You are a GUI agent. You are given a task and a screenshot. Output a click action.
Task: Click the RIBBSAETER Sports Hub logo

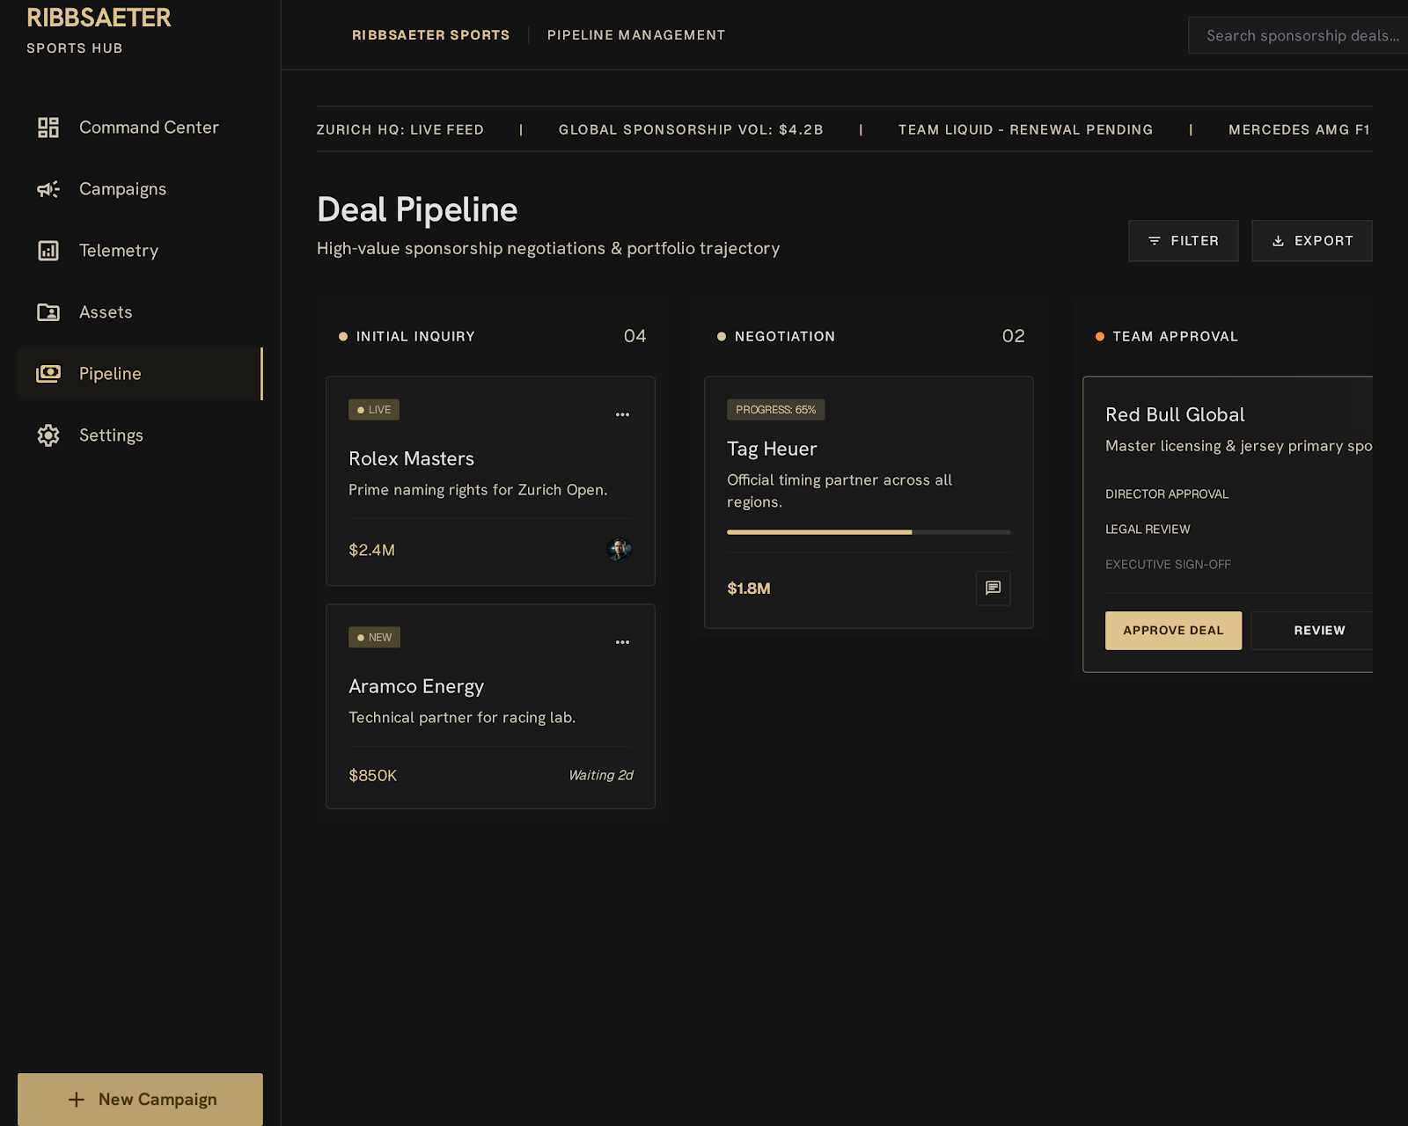(99, 31)
